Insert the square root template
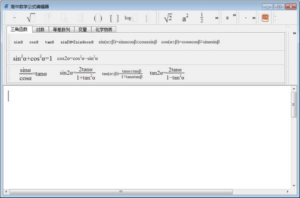Screen dimensions: 300x198 coord(31,18)
